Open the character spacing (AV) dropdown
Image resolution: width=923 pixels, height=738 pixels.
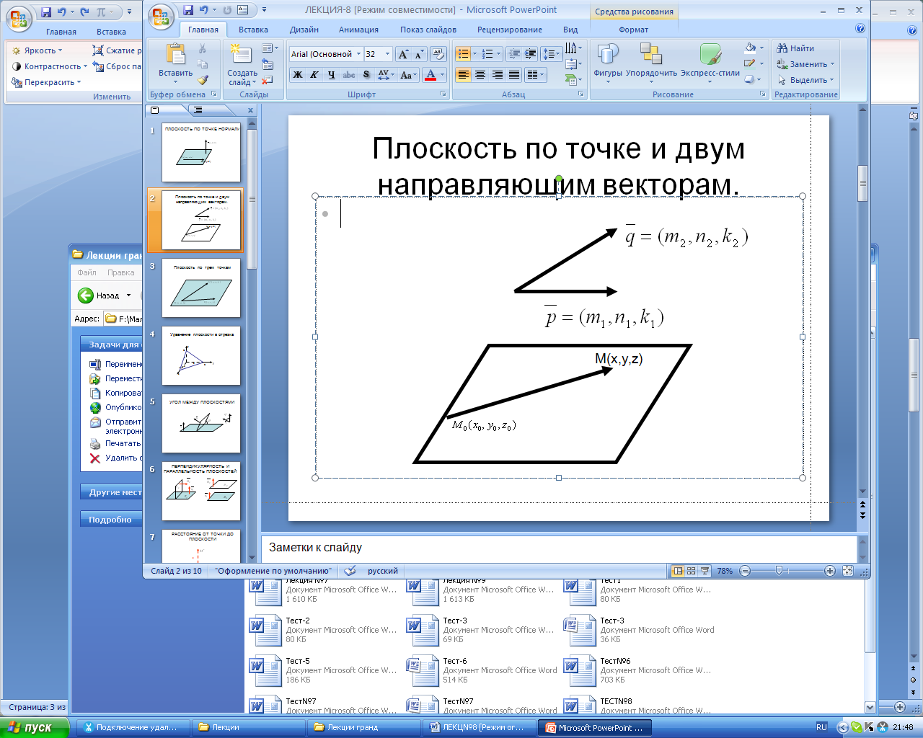pyautogui.click(x=386, y=75)
